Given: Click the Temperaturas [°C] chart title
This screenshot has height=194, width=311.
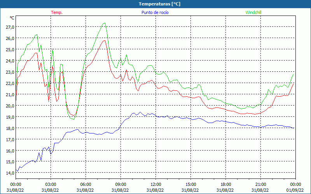Looking at the screenshot, I should pyautogui.click(x=159, y=4).
